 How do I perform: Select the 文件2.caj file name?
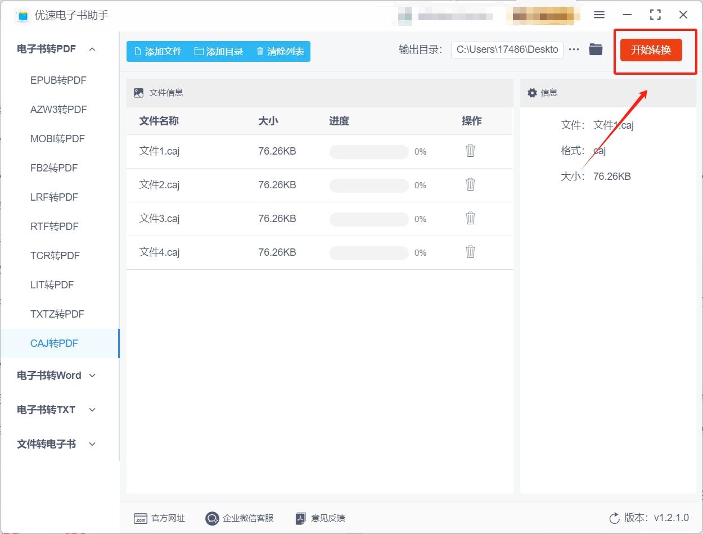pyautogui.click(x=160, y=185)
